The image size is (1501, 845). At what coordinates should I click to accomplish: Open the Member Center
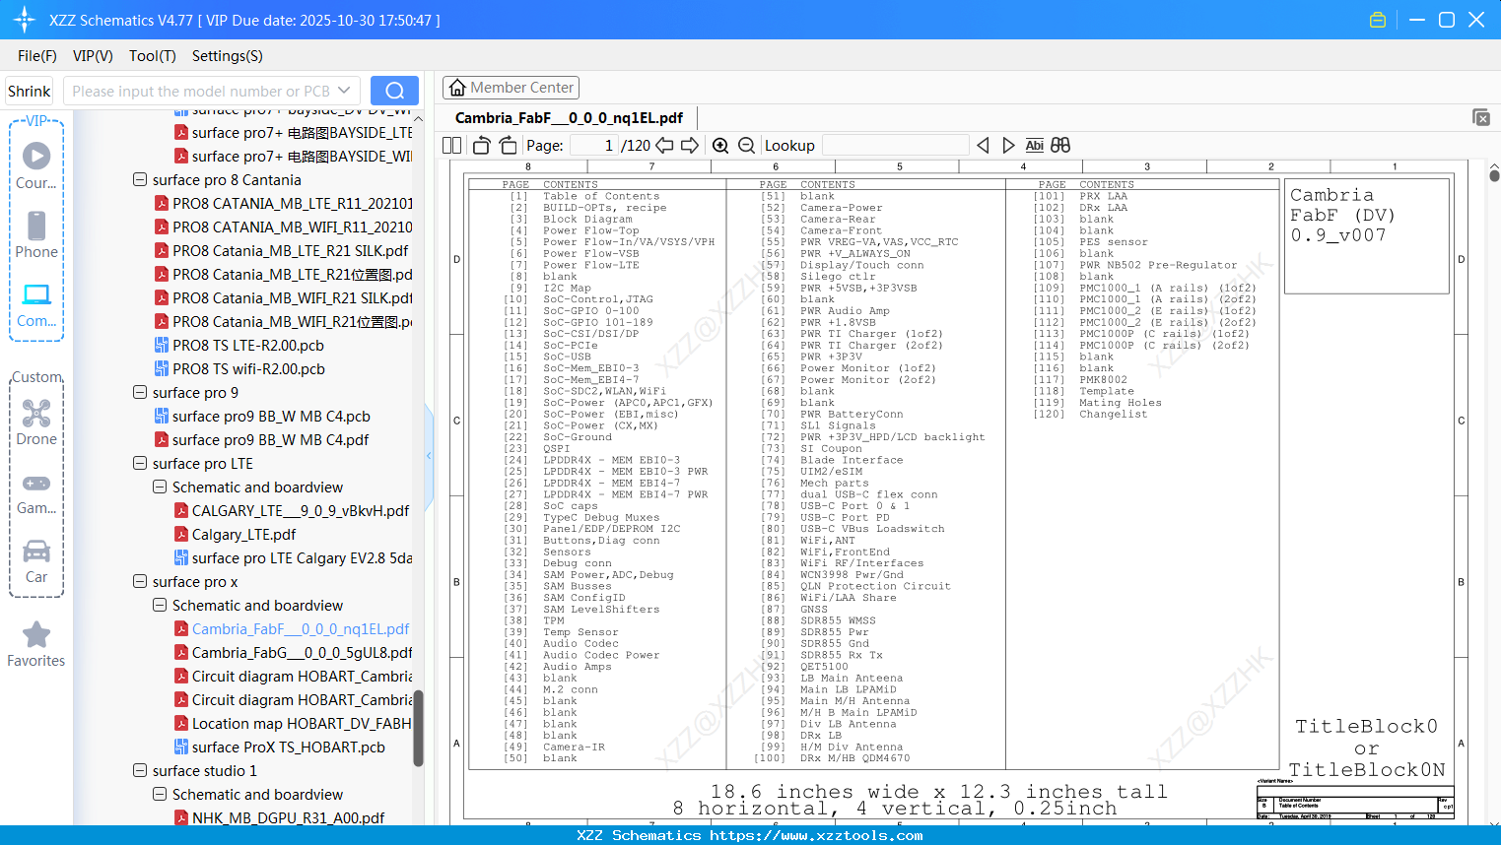click(x=511, y=88)
